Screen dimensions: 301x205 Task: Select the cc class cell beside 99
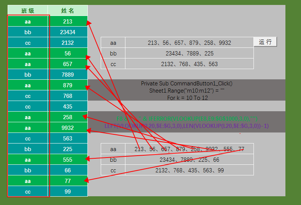28,192
